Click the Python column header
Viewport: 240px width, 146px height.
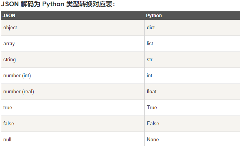[x=192, y=16]
